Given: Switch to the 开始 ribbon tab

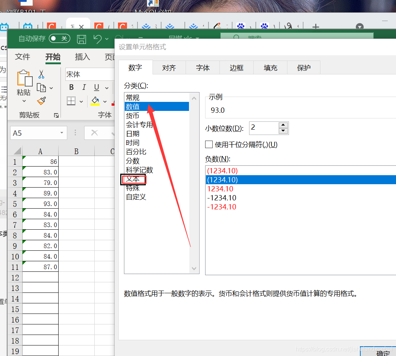Looking at the screenshot, I should pyautogui.click(x=53, y=57).
